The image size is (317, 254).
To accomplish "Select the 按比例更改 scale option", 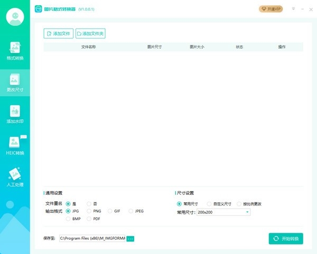I will 239,203.
